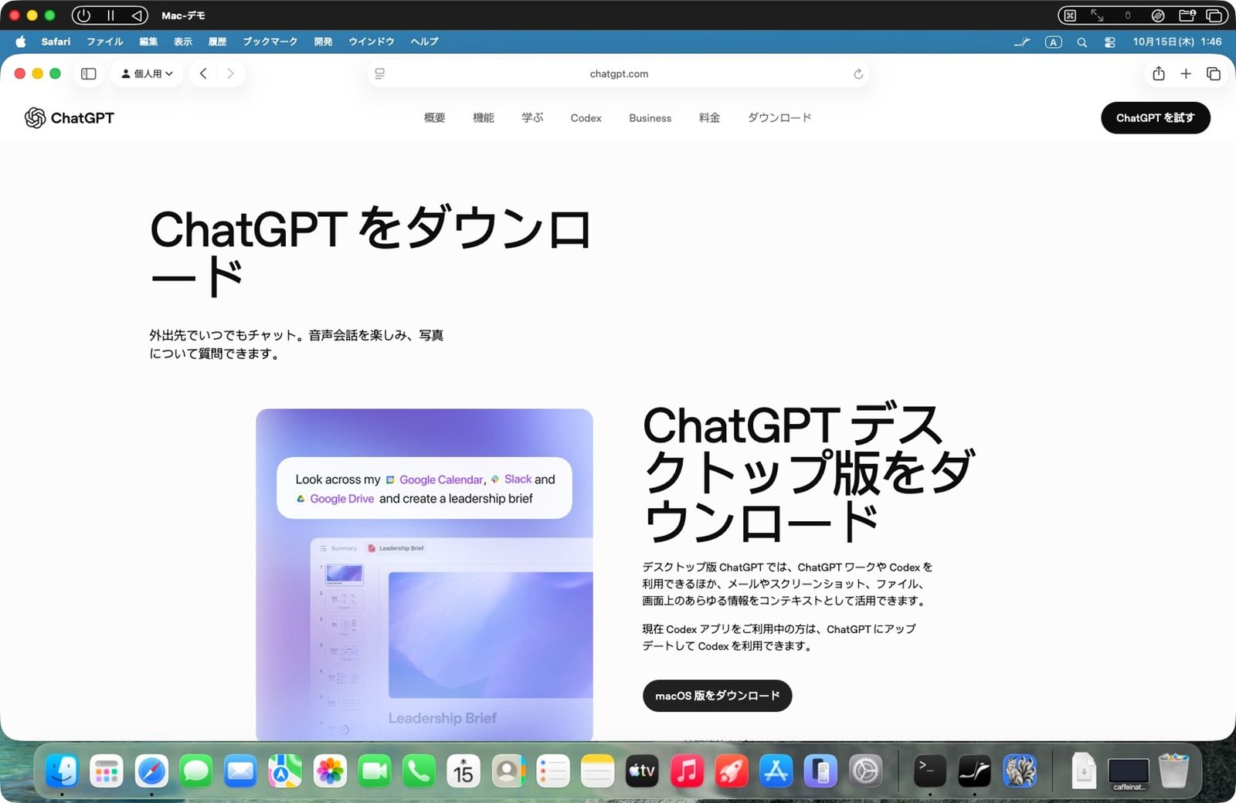Image resolution: width=1236 pixels, height=803 pixels.
Task: Click ChatGPT を試す button
Action: (1155, 118)
